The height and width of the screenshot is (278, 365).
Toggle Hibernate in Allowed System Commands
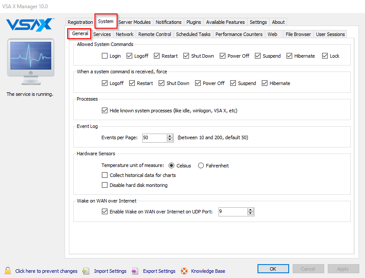[289, 56]
